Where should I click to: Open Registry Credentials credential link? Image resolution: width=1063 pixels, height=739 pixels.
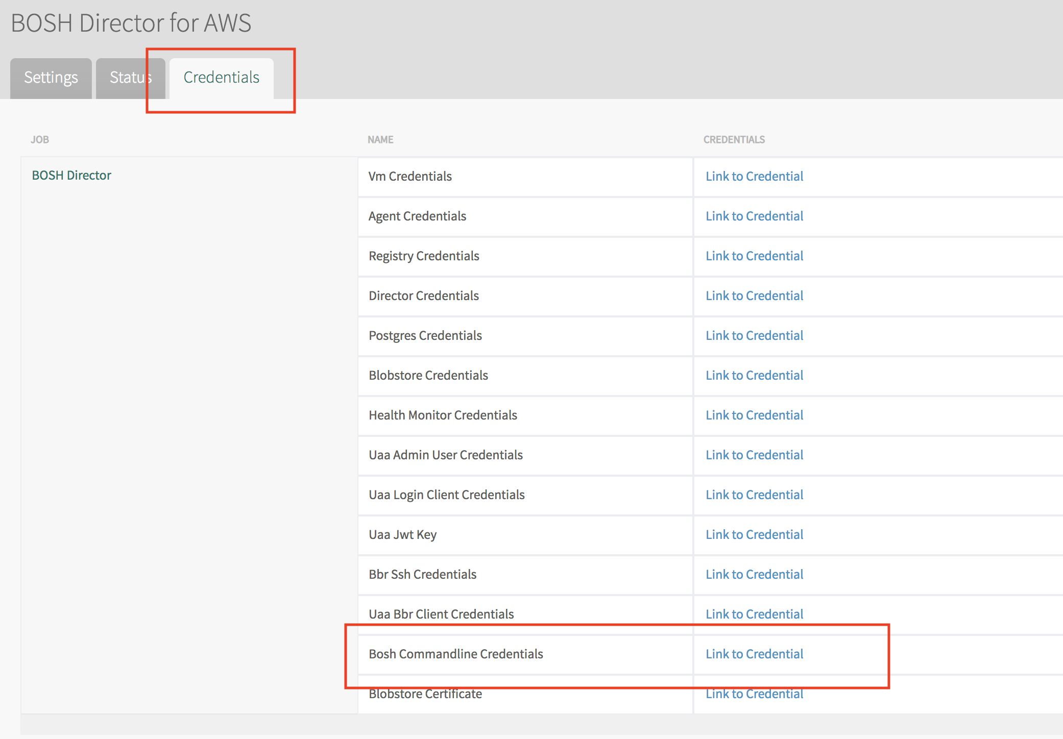pyautogui.click(x=754, y=256)
